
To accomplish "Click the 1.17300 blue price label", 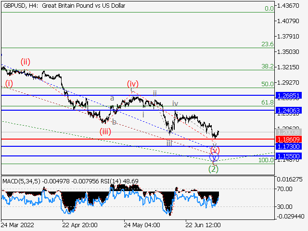I will click(289, 146).
